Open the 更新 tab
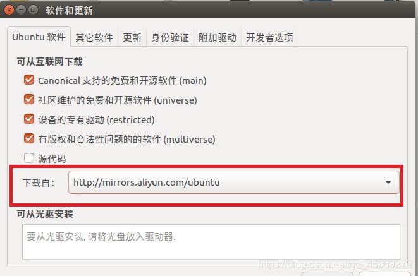418x276 pixels. point(132,37)
